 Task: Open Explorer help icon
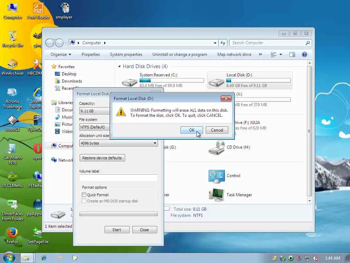click(x=304, y=54)
